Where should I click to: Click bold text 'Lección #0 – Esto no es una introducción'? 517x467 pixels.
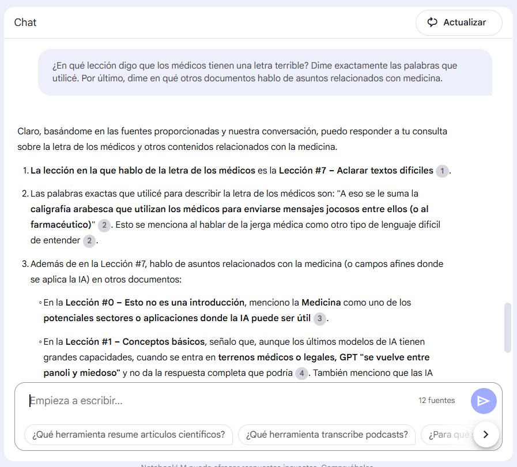[x=155, y=303]
